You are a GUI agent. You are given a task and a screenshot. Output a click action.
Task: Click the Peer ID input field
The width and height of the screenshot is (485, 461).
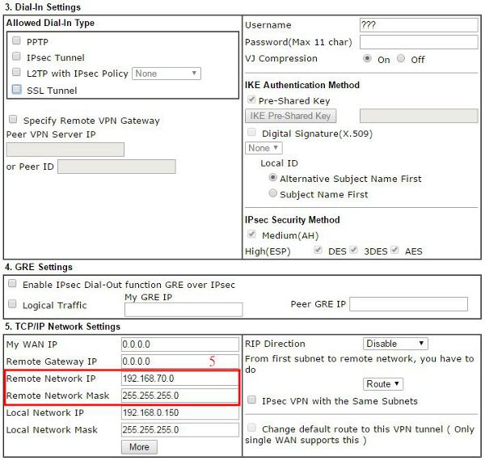coord(116,167)
